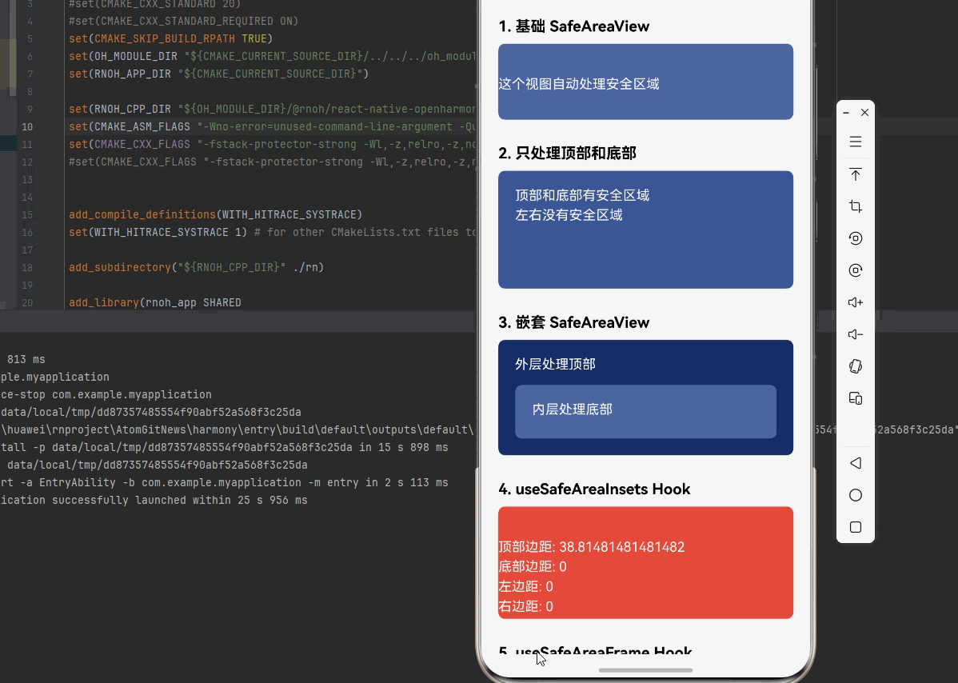Click the upper circular rotate icon
Viewport: 958px width, 683px height.
point(856,238)
